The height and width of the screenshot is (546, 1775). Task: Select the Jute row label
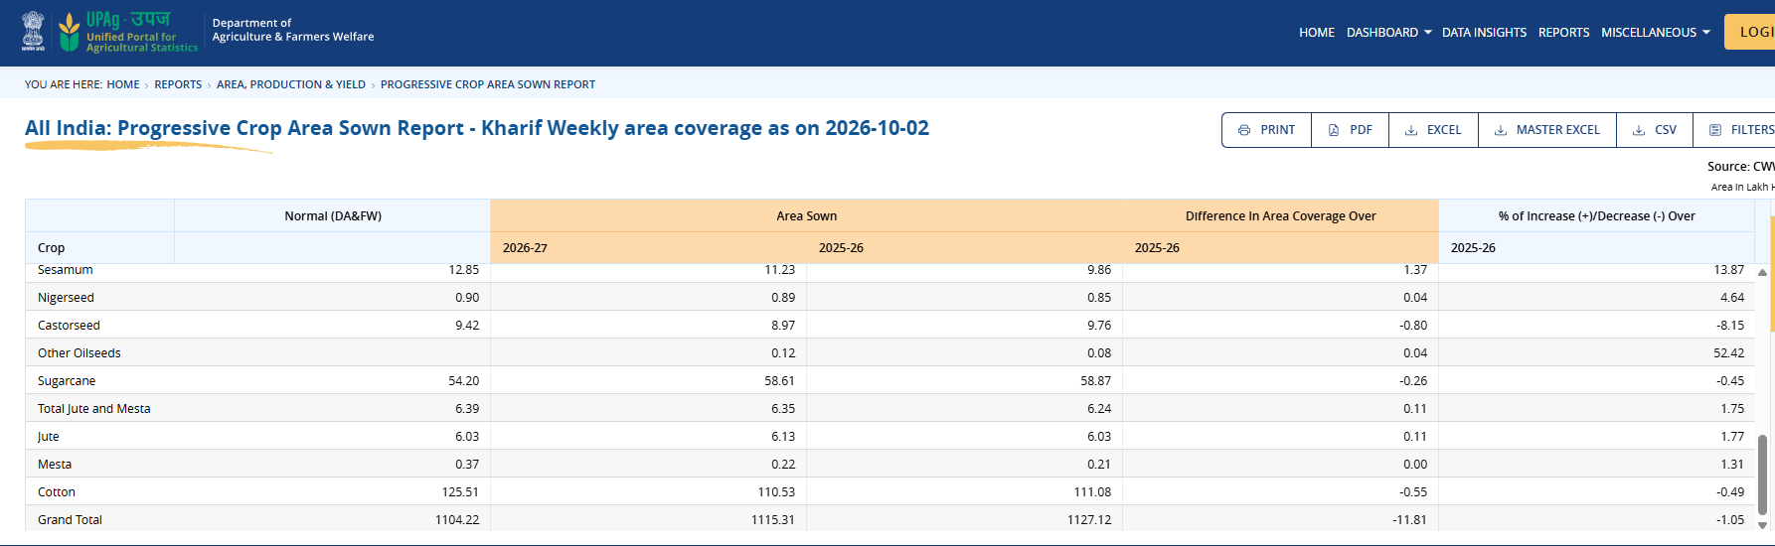pos(49,437)
